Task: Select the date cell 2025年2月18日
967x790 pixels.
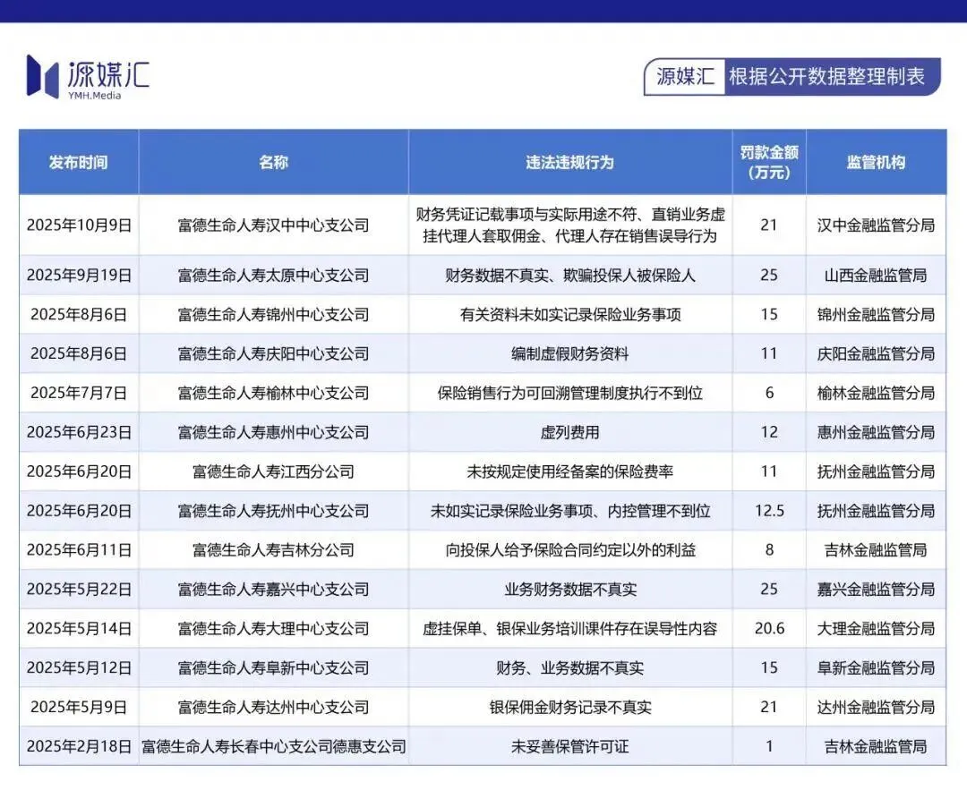Action: [79, 746]
